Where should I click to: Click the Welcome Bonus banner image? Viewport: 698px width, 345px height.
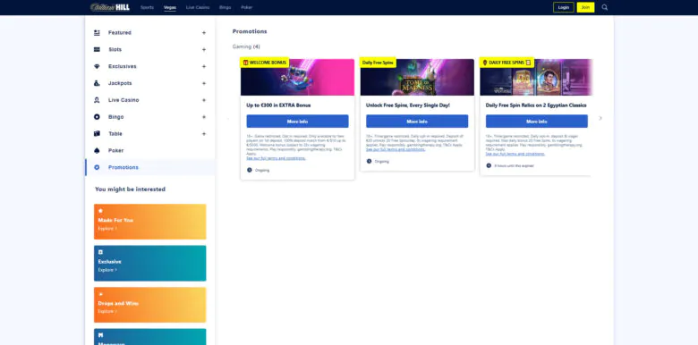(297, 78)
